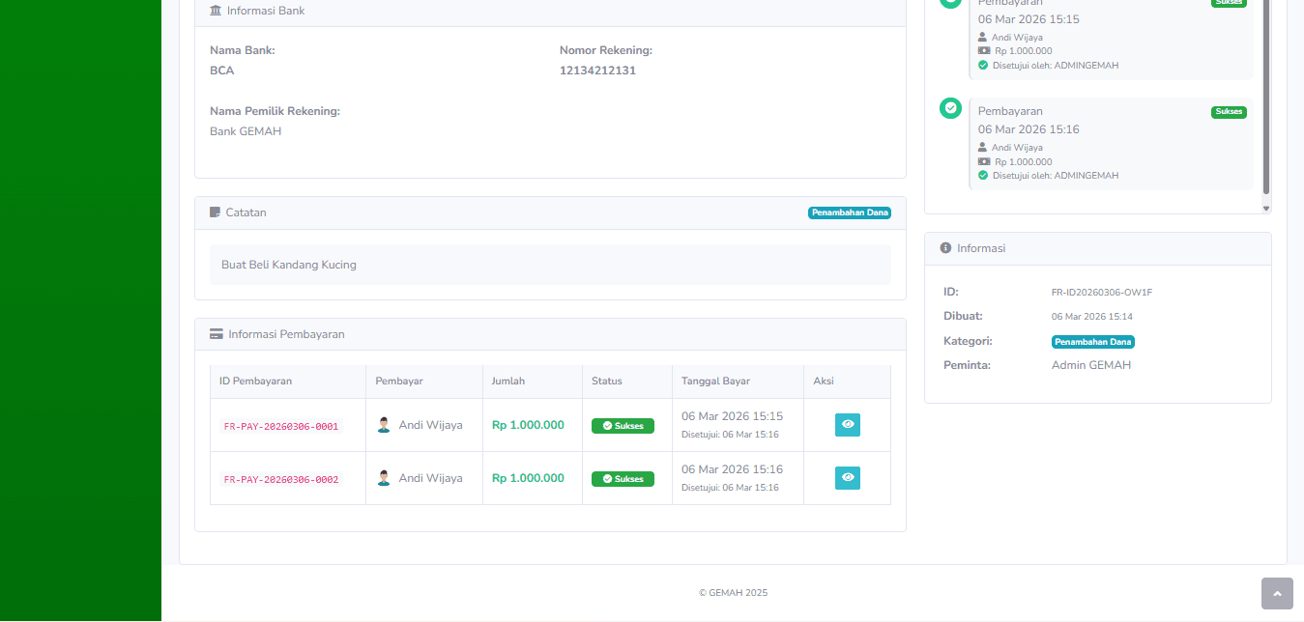
Task: Select payment ID FR-PAY-20260306-0002
Action: tap(280, 479)
